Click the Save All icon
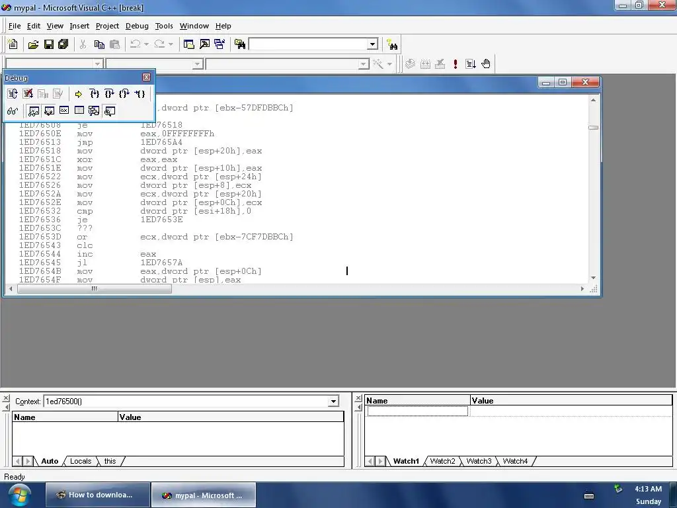This screenshot has width=677, height=508. tap(63, 44)
